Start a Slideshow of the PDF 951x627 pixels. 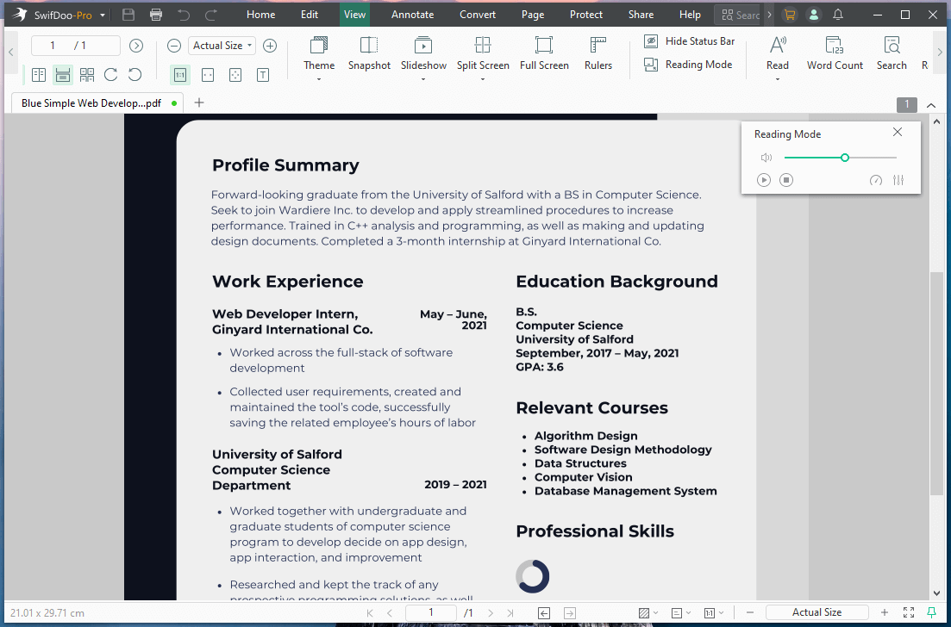click(x=423, y=53)
